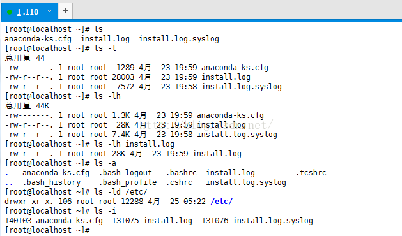Click the .cshrc file name
402x236 pixels.
point(179,182)
